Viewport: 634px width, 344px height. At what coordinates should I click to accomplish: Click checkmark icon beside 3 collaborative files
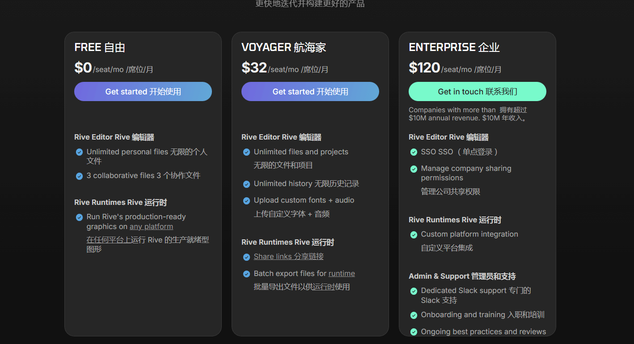point(79,176)
